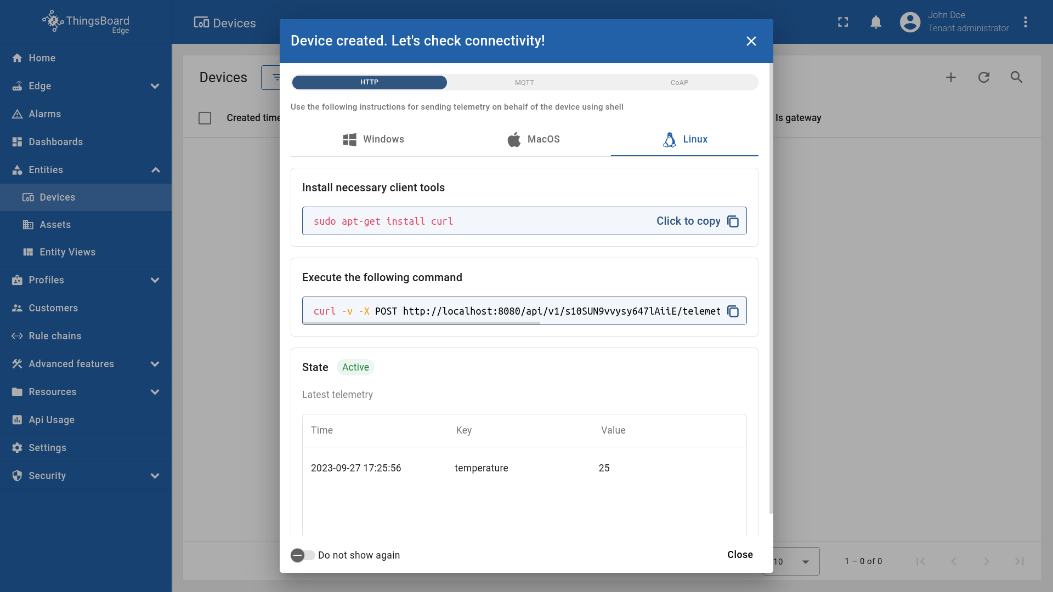Viewport: 1053px width, 592px height.
Task: Expand the Edge sidebar section
Action: (155, 86)
